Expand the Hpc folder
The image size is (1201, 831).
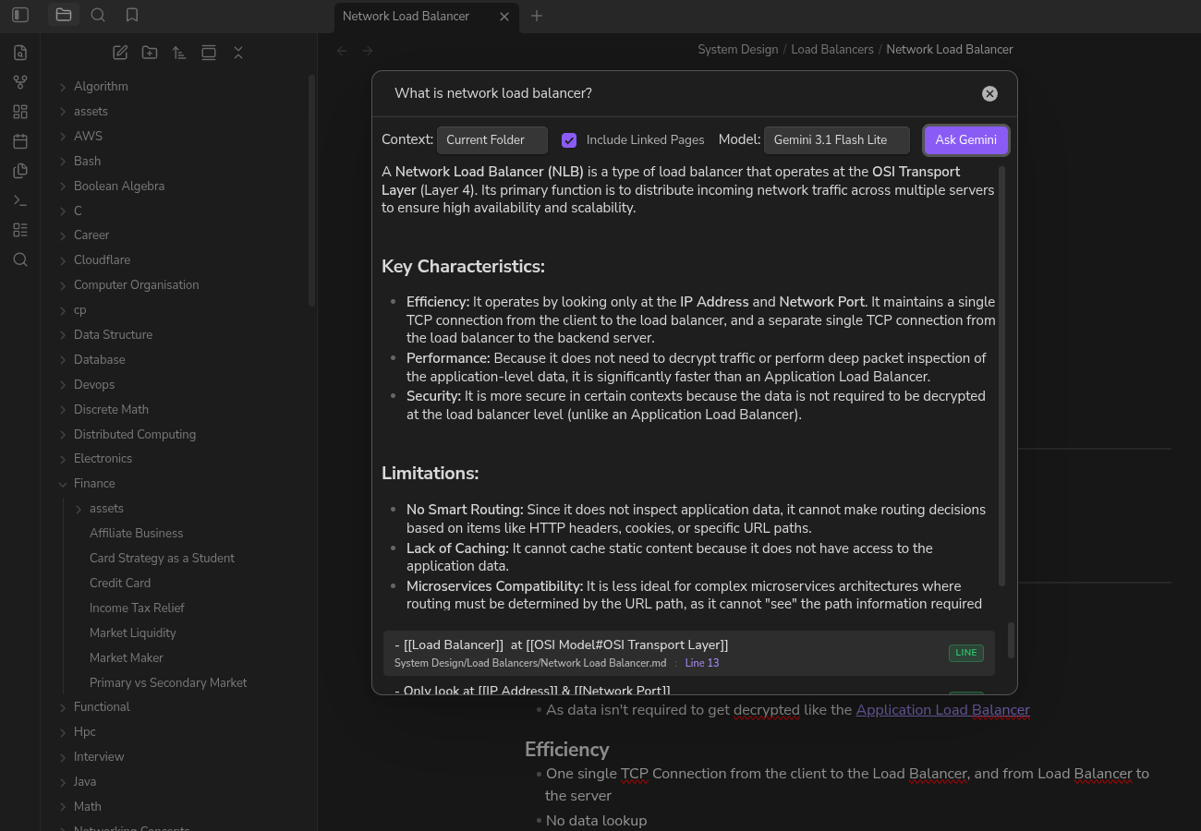tap(84, 732)
